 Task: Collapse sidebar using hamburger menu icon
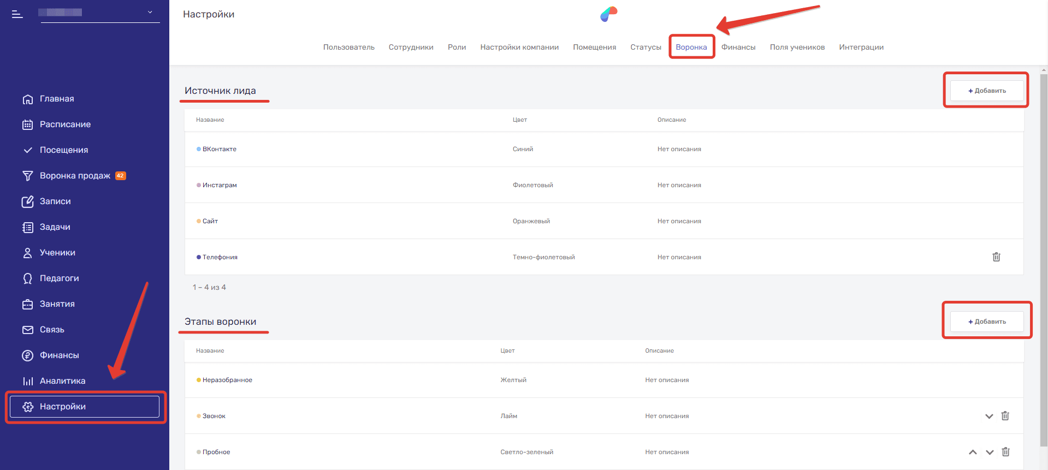(x=17, y=14)
